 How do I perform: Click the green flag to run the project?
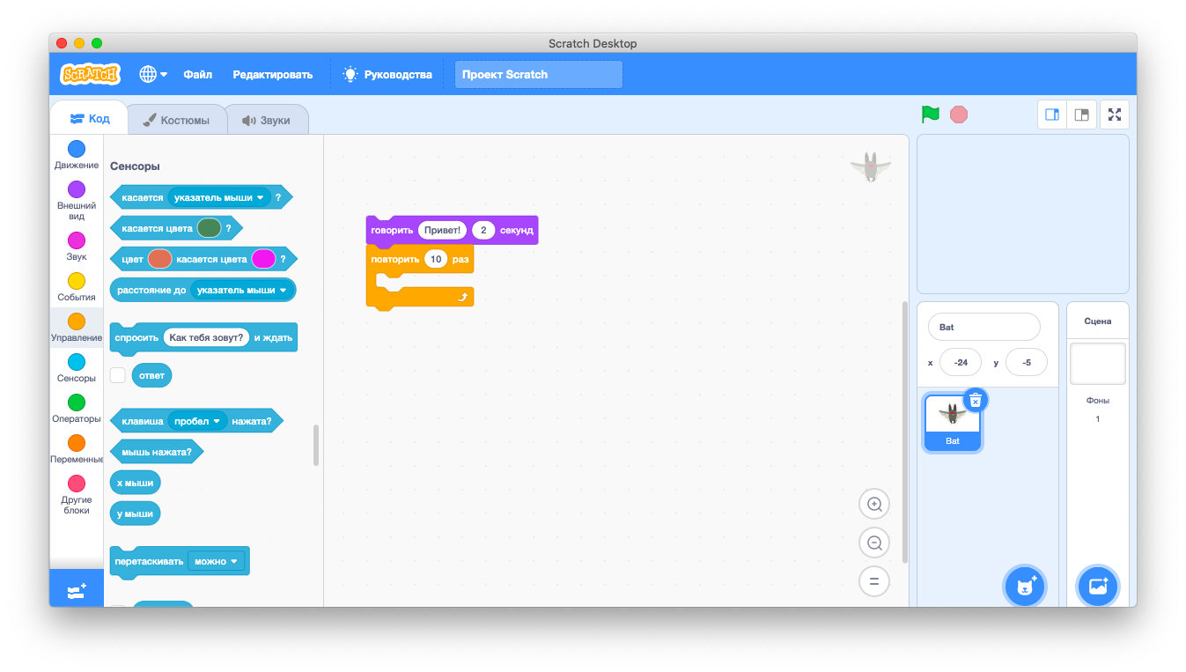pos(931,114)
